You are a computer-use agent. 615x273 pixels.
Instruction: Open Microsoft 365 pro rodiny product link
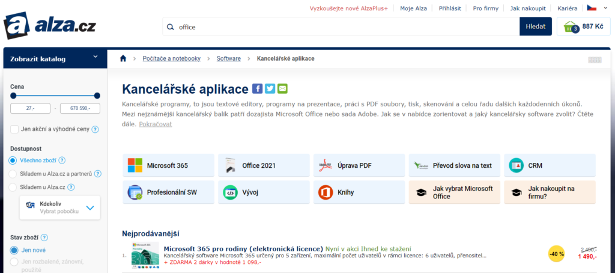click(243, 248)
